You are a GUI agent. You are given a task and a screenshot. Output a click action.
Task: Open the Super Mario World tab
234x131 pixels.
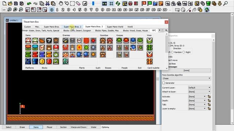tap(115, 27)
